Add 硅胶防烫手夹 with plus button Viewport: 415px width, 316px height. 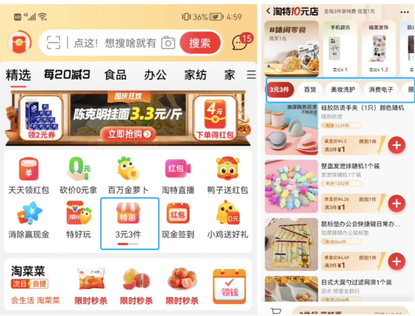click(x=396, y=146)
